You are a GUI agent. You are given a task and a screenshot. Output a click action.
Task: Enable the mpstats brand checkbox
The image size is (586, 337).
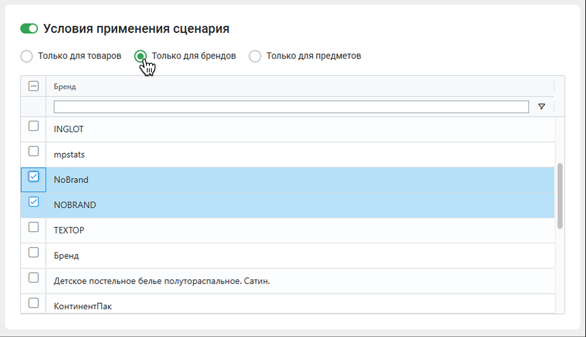(x=34, y=151)
